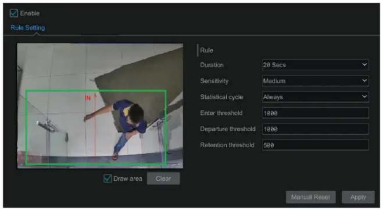Click the Duration label

(x=212, y=65)
